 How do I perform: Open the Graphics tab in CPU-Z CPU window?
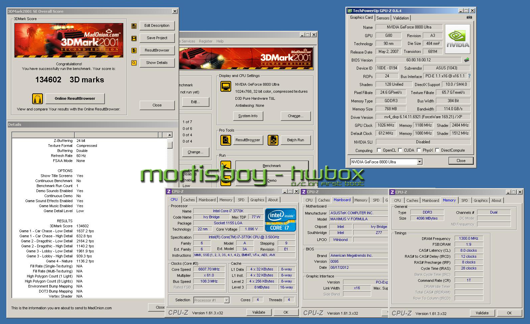[x=257, y=200]
